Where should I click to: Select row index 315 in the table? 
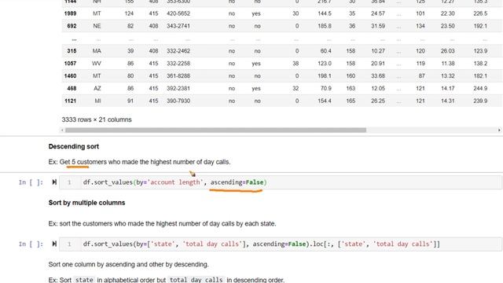(x=72, y=51)
